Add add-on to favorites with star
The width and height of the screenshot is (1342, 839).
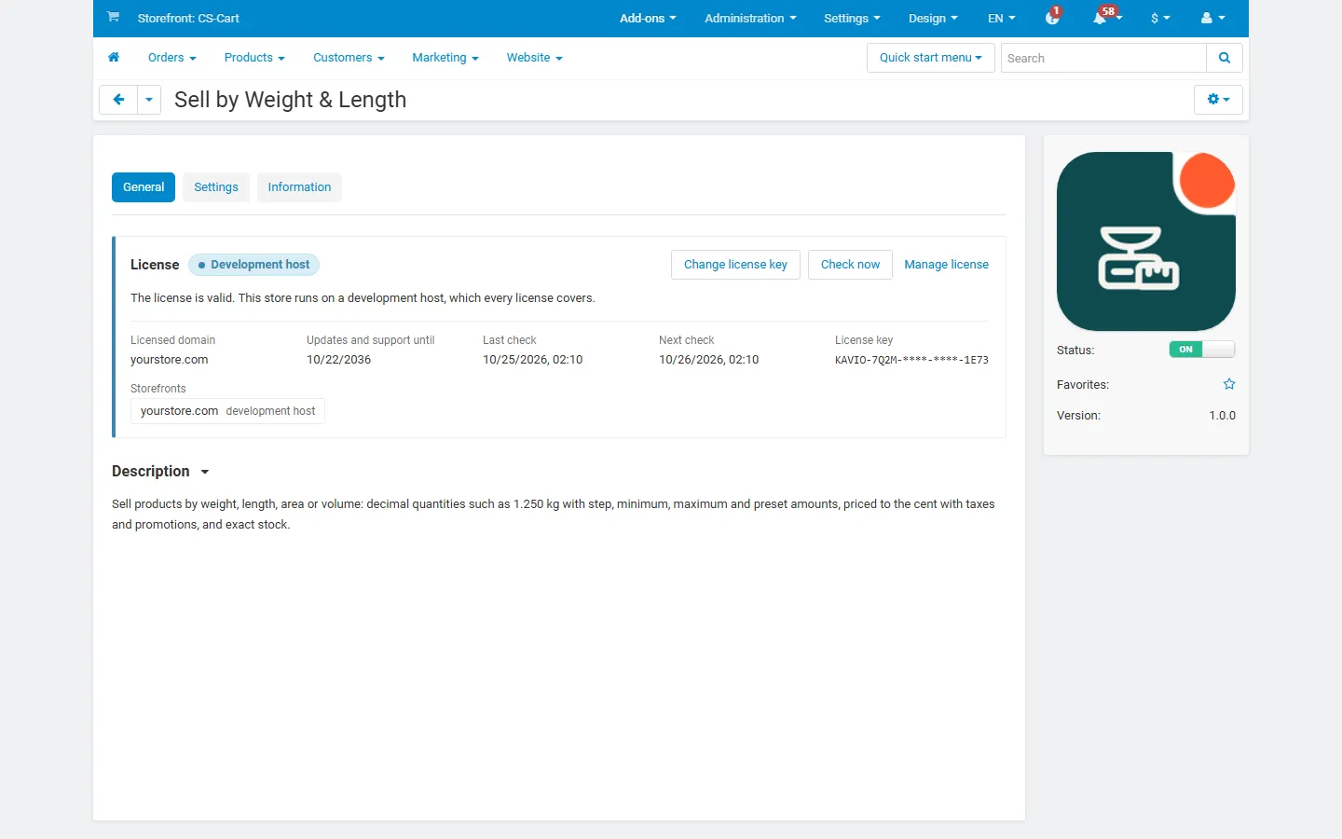(x=1229, y=384)
